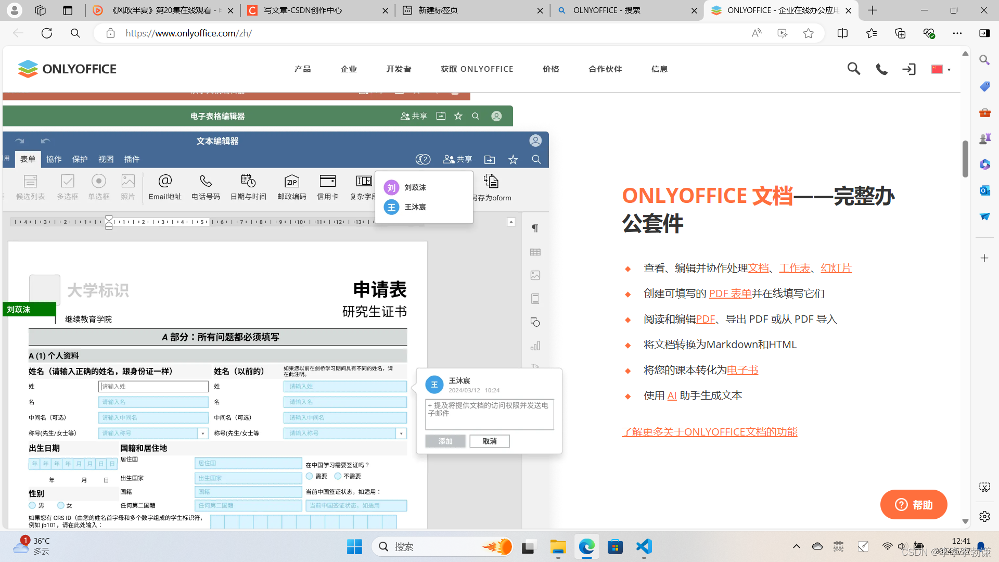
Task: Click the sign-in arrow icon
Action: pos(909,69)
